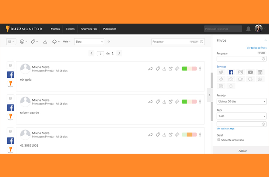The image size is (269, 177).
Task: Expand the Tags dropdown showing Tudo
Action: (x=241, y=116)
